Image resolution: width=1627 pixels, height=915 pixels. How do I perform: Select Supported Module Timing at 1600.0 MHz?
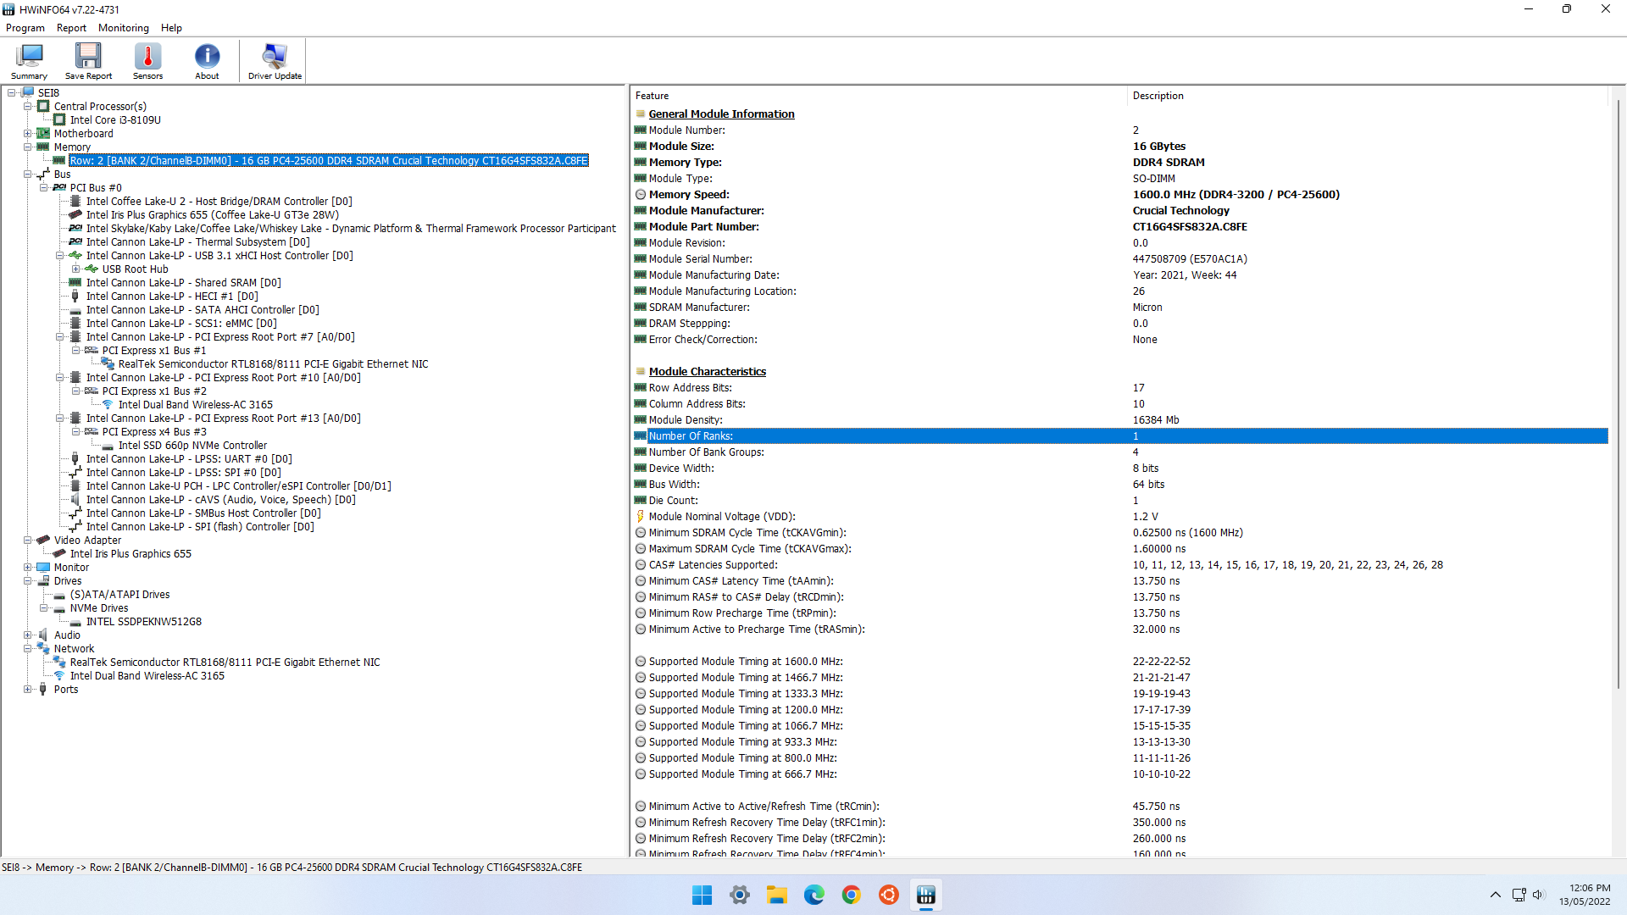pos(1120,662)
